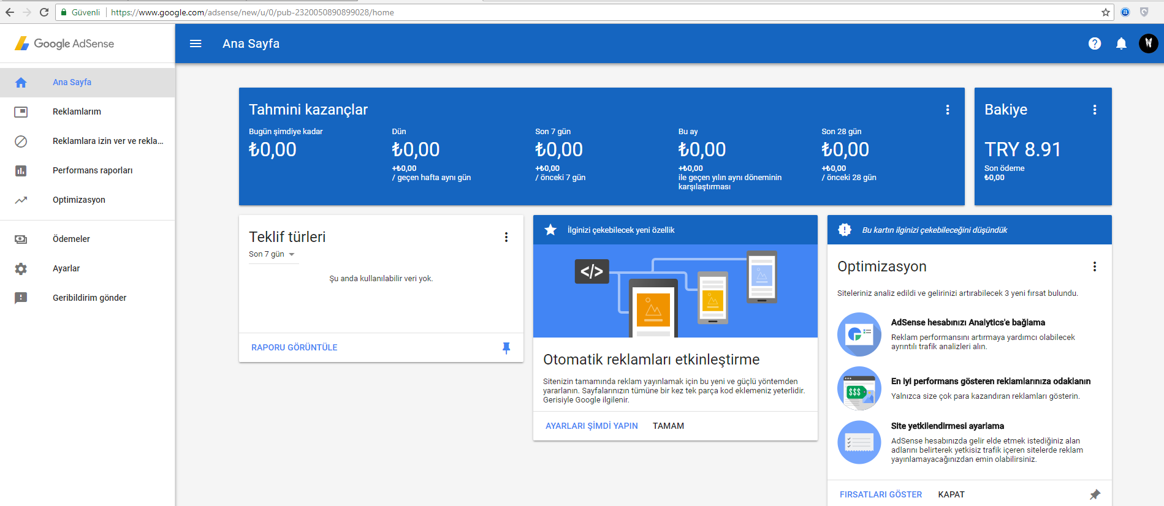Open Ödemeler from the sidebar
The height and width of the screenshot is (506, 1164).
pyautogui.click(x=87, y=239)
